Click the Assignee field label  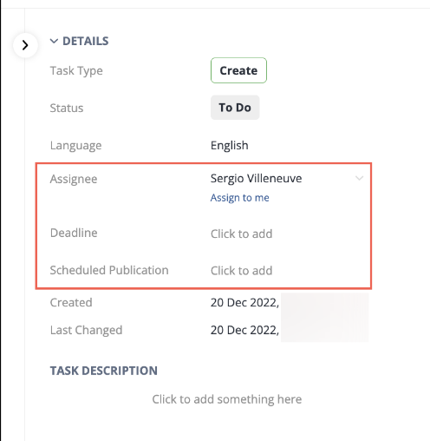[x=74, y=179]
